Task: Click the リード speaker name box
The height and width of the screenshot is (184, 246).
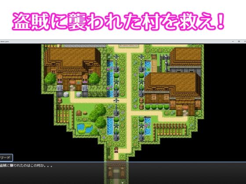Action: pyautogui.click(x=6, y=158)
